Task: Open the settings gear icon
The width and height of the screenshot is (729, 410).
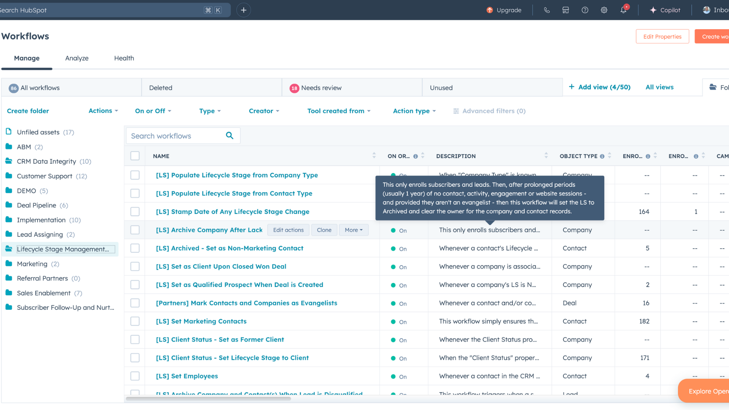Action: [x=604, y=10]
